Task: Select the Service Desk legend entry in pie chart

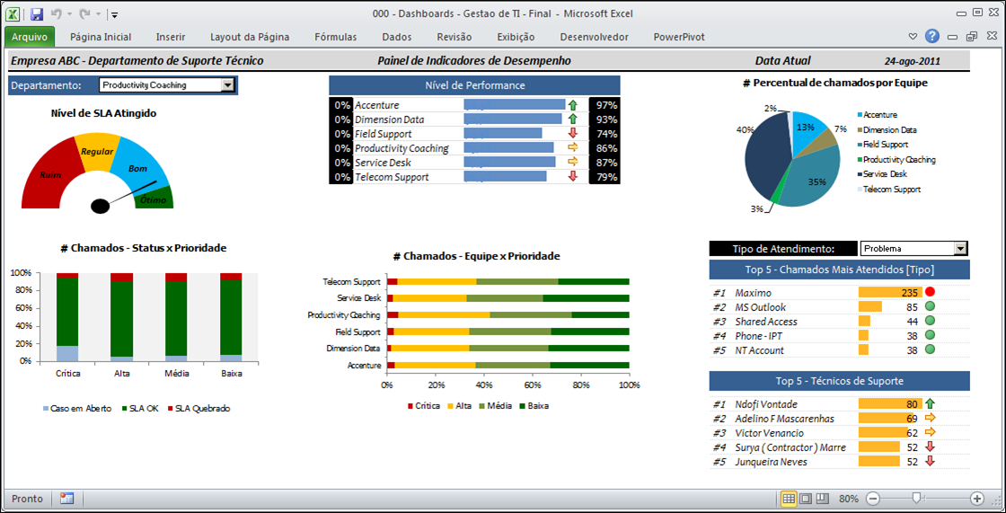Action: tap(880, 174)
